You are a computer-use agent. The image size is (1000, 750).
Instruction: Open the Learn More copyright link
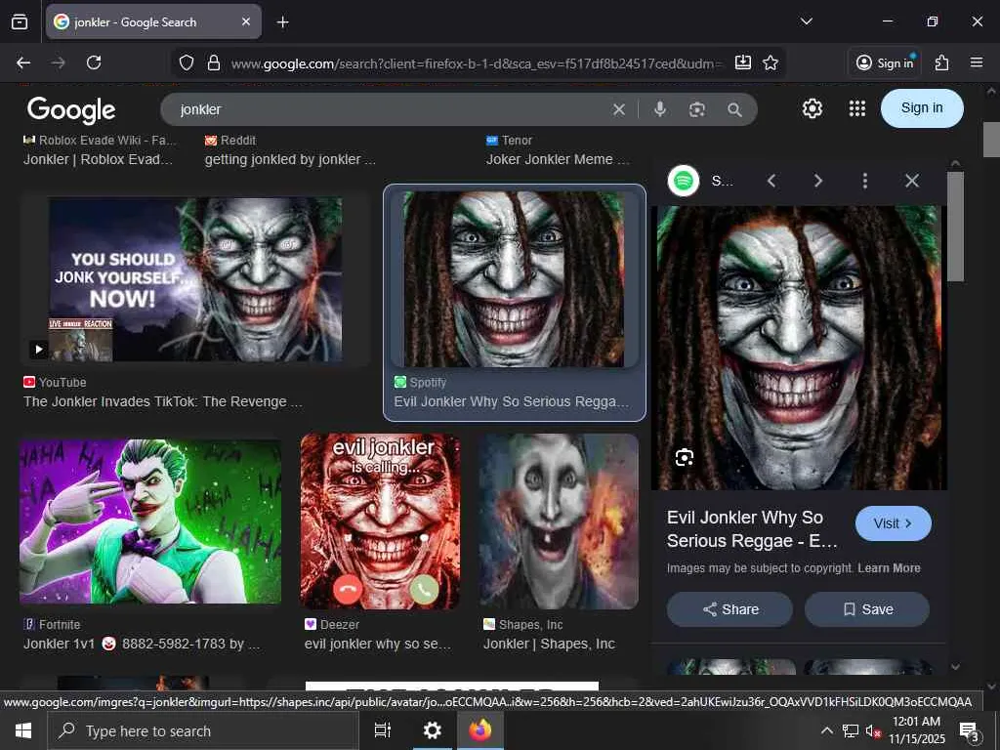pos(889,568)
